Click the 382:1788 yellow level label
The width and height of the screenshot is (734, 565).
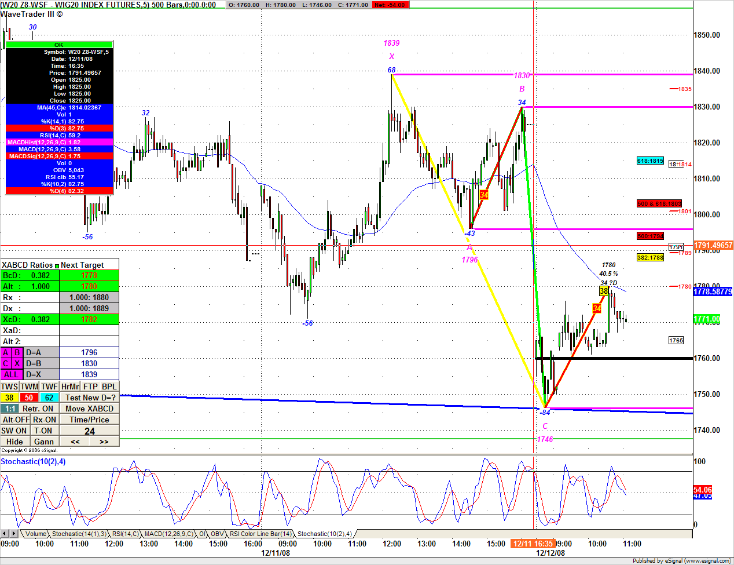(x=650, y=257)
